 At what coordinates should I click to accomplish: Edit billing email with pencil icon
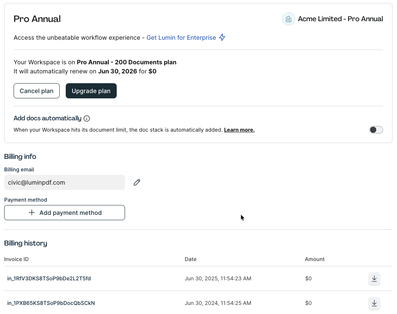(x=137, y=182)
